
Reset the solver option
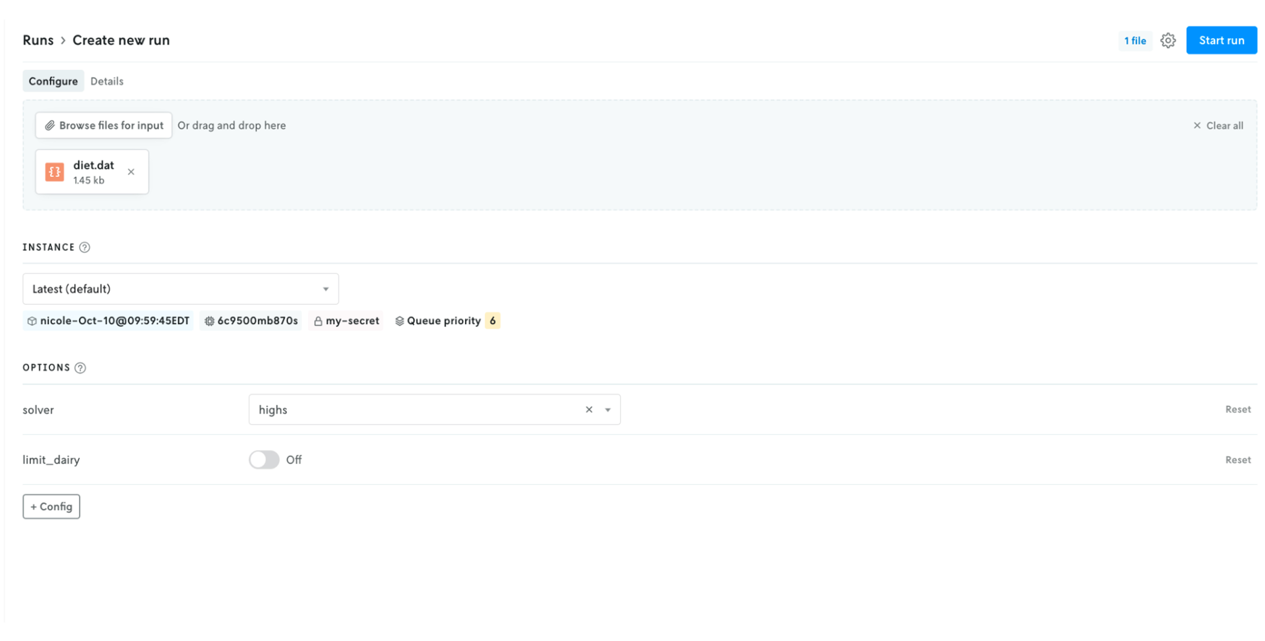(x=1237, y=410)
